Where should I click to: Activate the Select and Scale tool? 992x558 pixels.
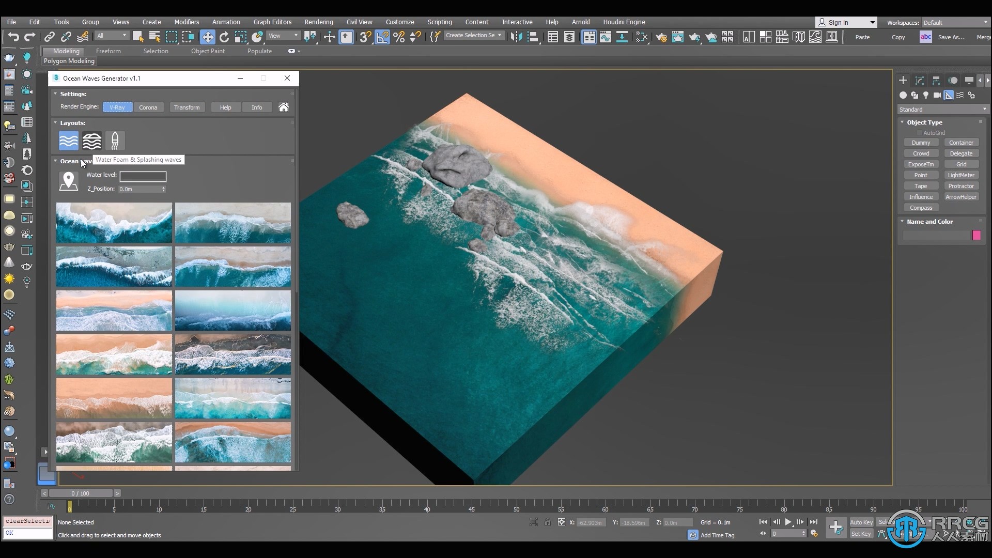241,37
